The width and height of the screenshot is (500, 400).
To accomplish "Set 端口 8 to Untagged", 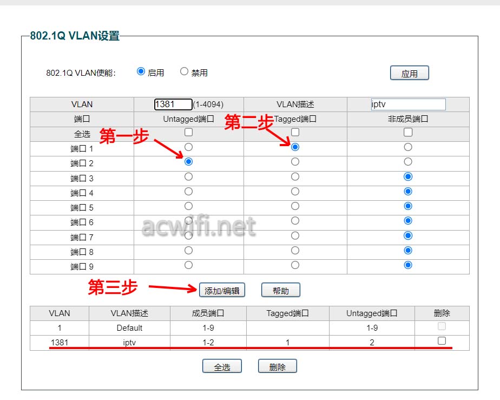I will 188,251.
